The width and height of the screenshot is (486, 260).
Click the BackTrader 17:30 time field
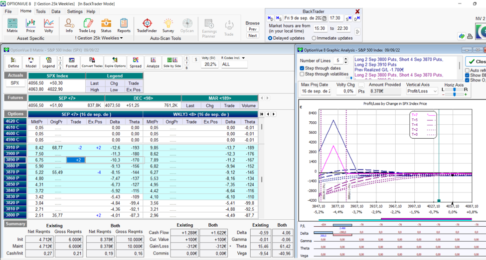pos(335,18)
